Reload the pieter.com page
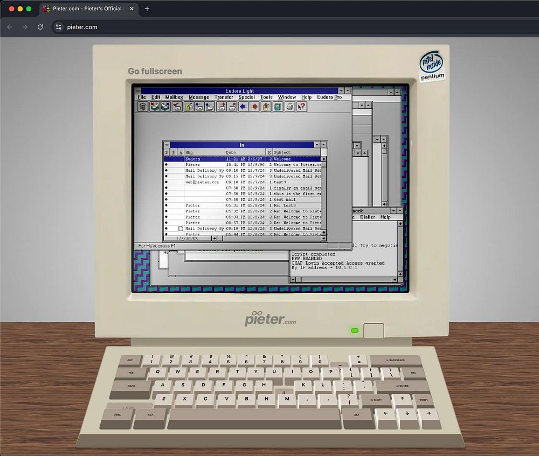Viewport: 539px width, 456px height. 40,27
